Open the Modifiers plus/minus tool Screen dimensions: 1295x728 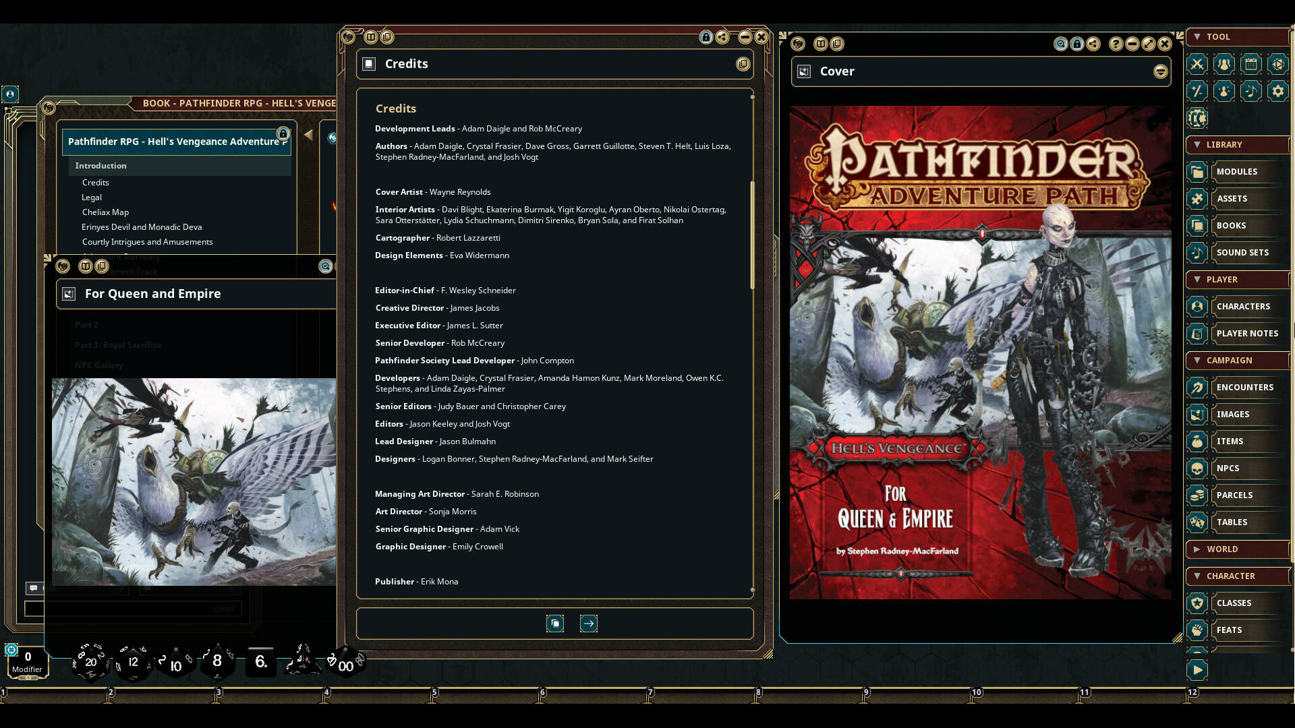pyautogui.click(x=1197, y=91)
